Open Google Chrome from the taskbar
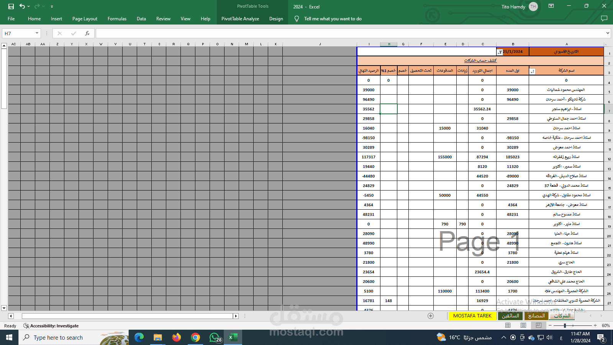613x345 pixels. pos(195,337)
